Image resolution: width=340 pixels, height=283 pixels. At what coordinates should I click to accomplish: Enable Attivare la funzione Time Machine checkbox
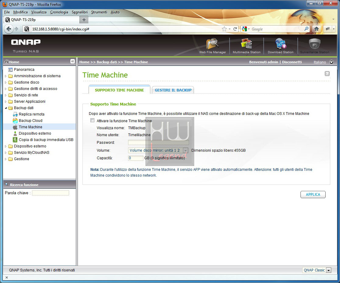pos(92,120)
